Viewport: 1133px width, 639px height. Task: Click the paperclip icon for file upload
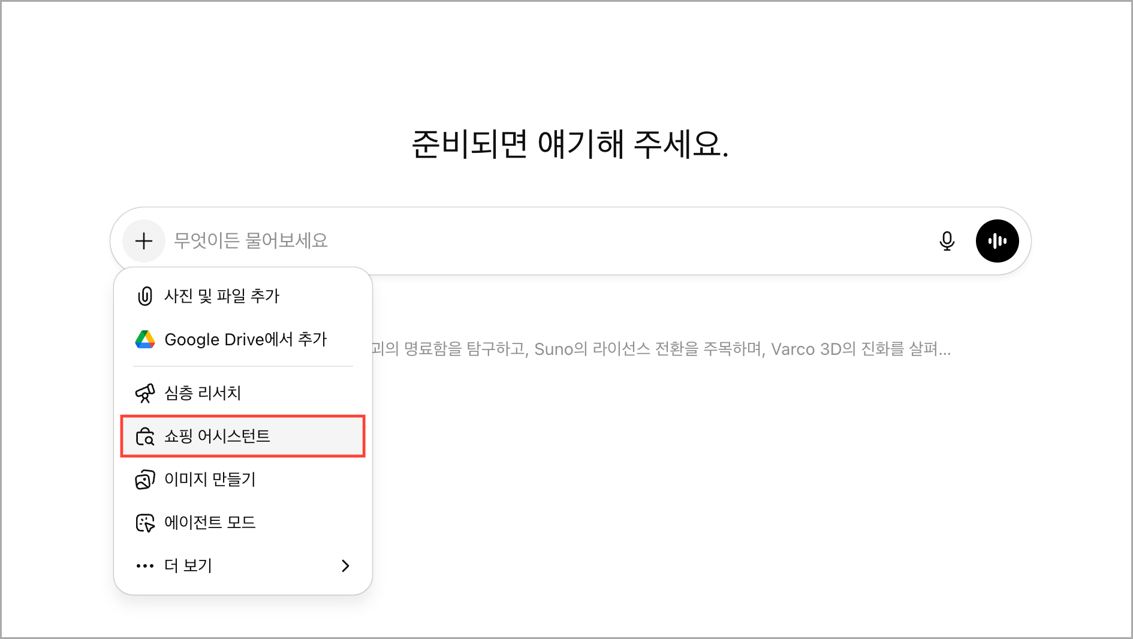coord(145,296)
